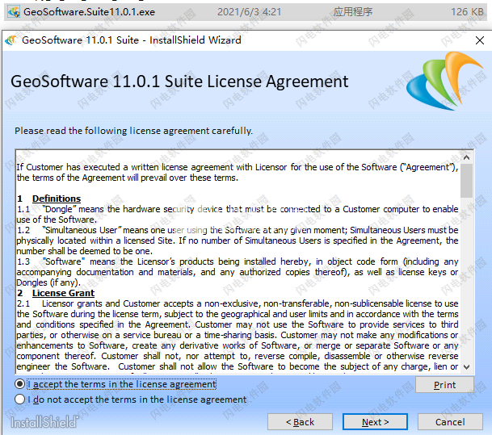Click the 1.1 'Dongle' definition line

coord(238,209)
